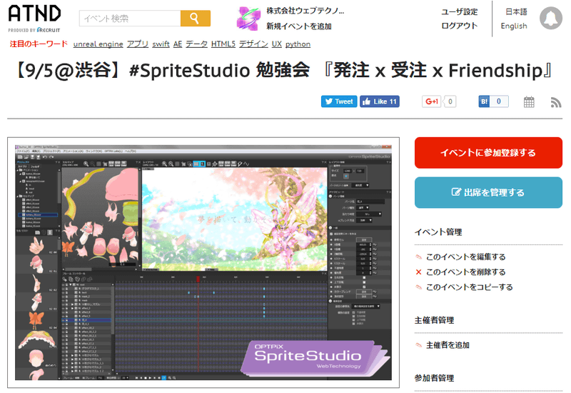Click このイベントをコピーする
Screen dimensions: 571x393
(x=470, y=287)
